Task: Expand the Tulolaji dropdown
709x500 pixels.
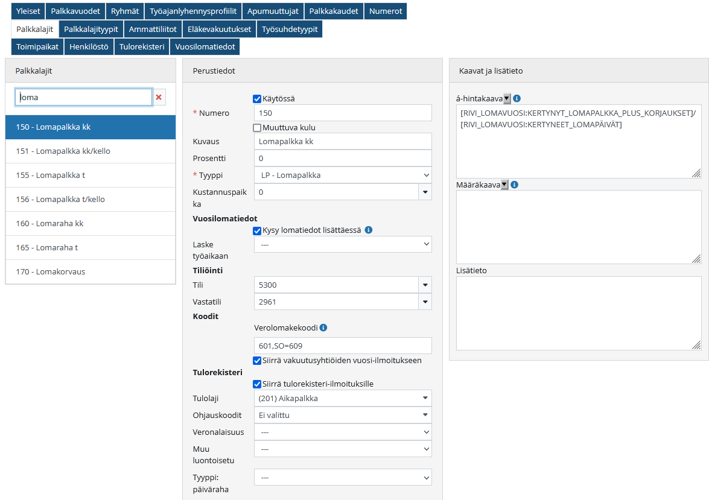Action: (343, 398)
